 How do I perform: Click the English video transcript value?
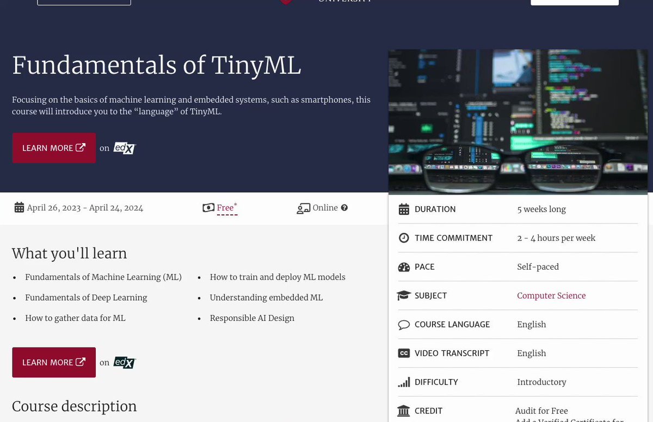[531, 353]
